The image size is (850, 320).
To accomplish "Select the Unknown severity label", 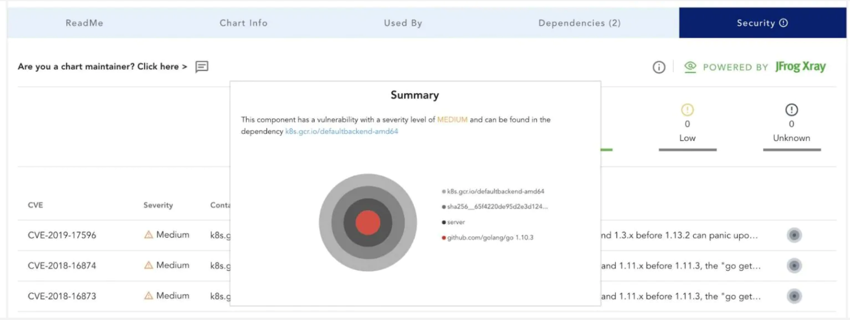I will (792, 138).
